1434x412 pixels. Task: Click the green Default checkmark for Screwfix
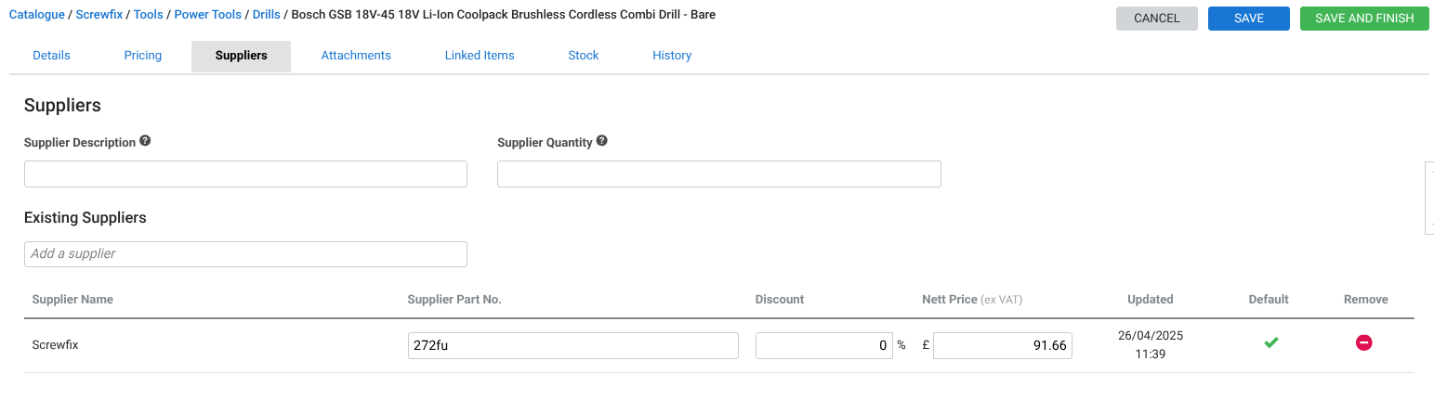pos(1270,343)
